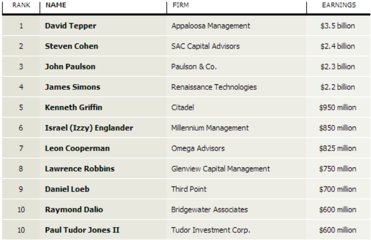Select Leon Cooperman name
Screen dimensions: 371x240
77,148
